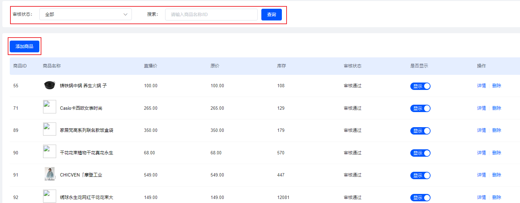Image resolution: width=520 pixels, height=203 pixels.
Task: Click the CHICVEN product model thumbnail
Action: (49, 174)
